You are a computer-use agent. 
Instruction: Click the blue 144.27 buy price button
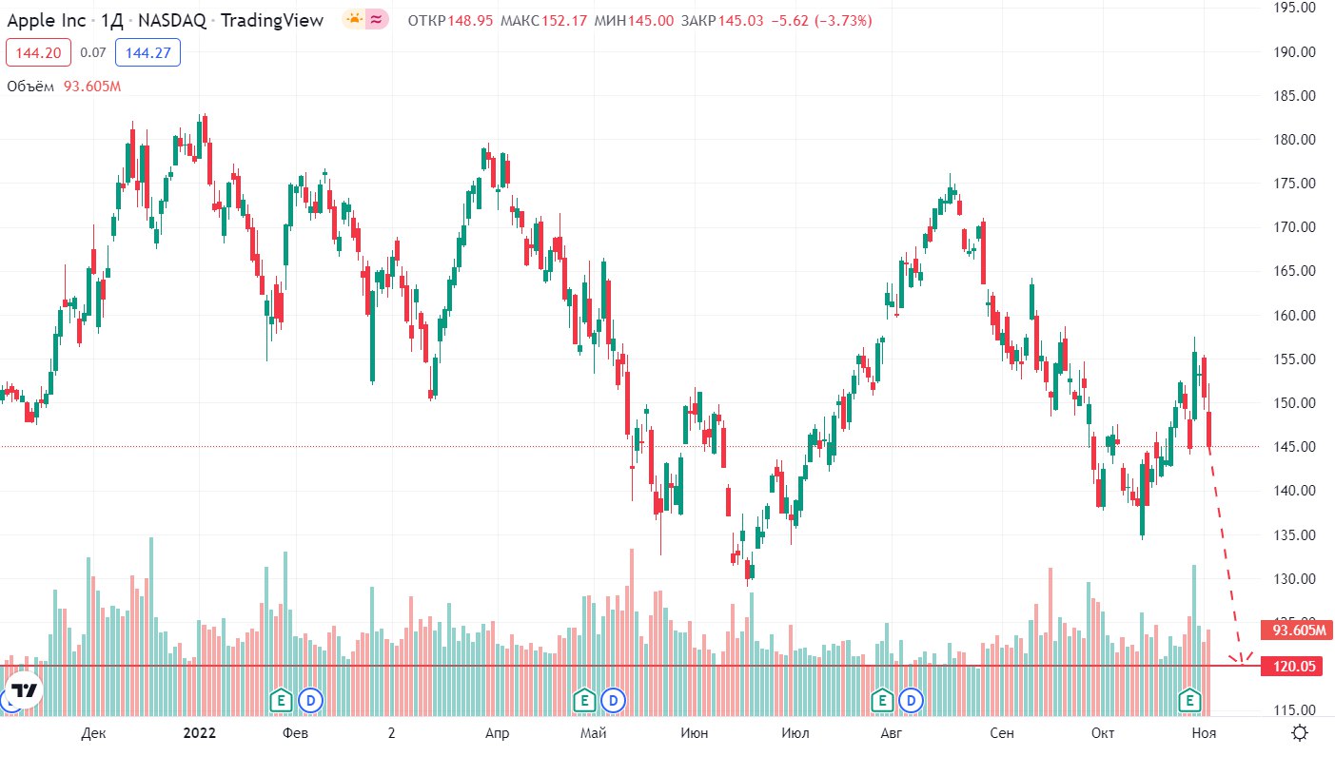click(147, 53)
